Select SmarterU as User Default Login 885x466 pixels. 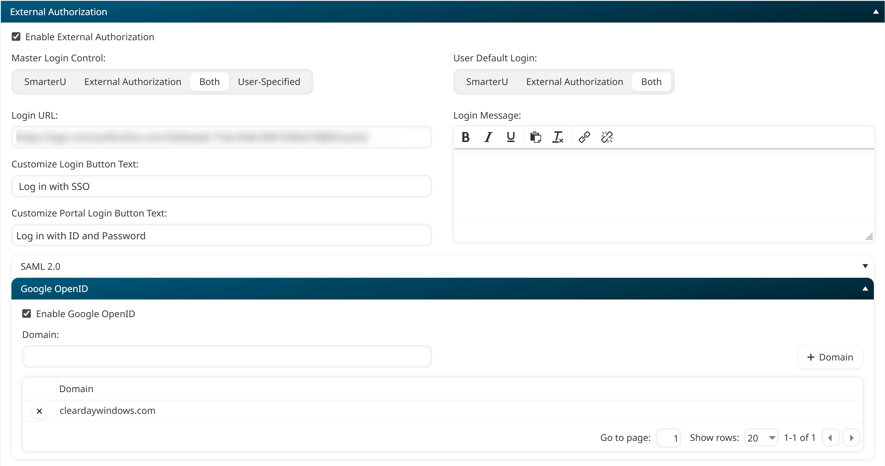point(487,82)
